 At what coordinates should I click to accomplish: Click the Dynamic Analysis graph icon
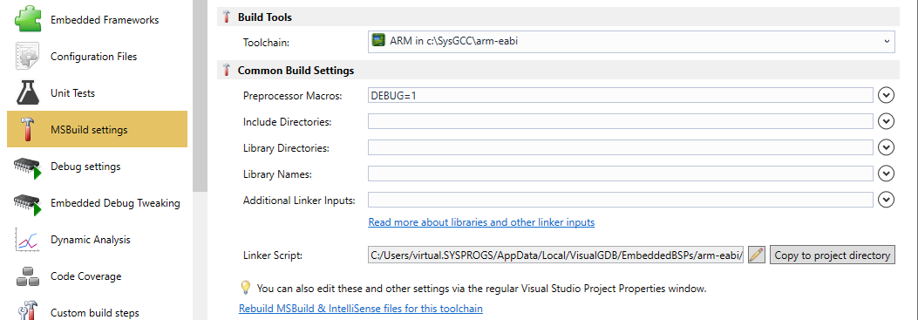27,240
